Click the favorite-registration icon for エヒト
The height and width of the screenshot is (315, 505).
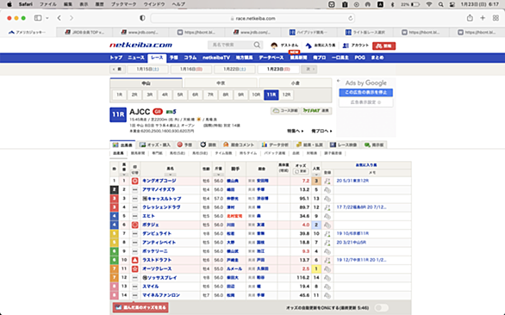[x=327, y=216]
